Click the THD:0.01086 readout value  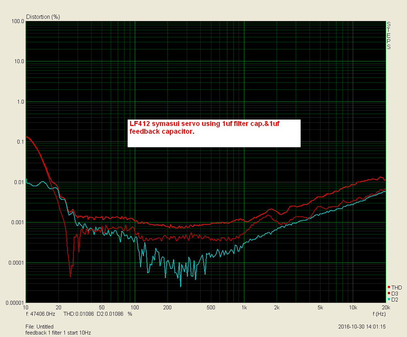pyautogui.click(x=79, y=314)
